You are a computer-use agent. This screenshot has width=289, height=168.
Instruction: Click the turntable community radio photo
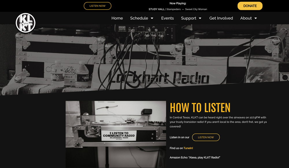pyautogui.click(x=116, y=134)
